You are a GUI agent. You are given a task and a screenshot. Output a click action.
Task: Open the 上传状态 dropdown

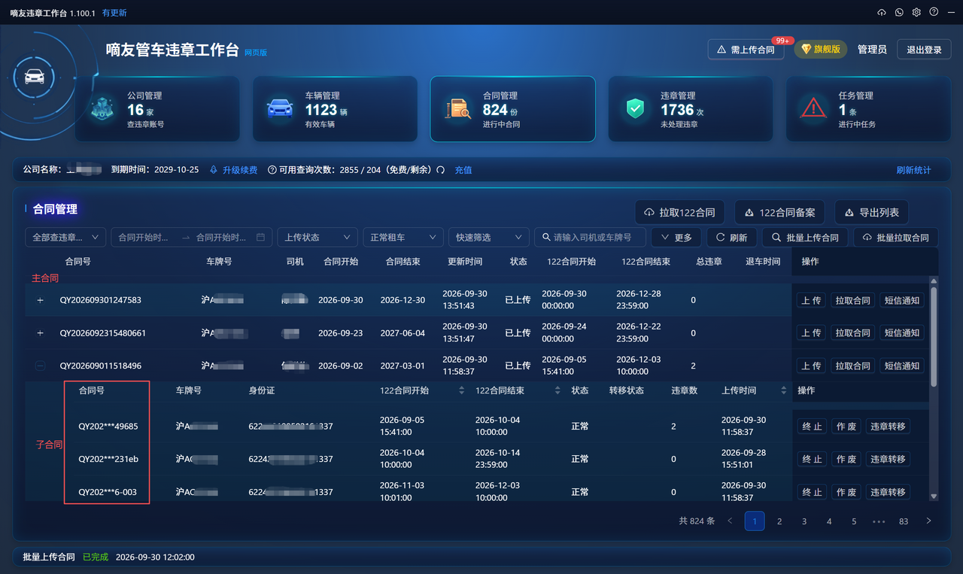point(317,237)
